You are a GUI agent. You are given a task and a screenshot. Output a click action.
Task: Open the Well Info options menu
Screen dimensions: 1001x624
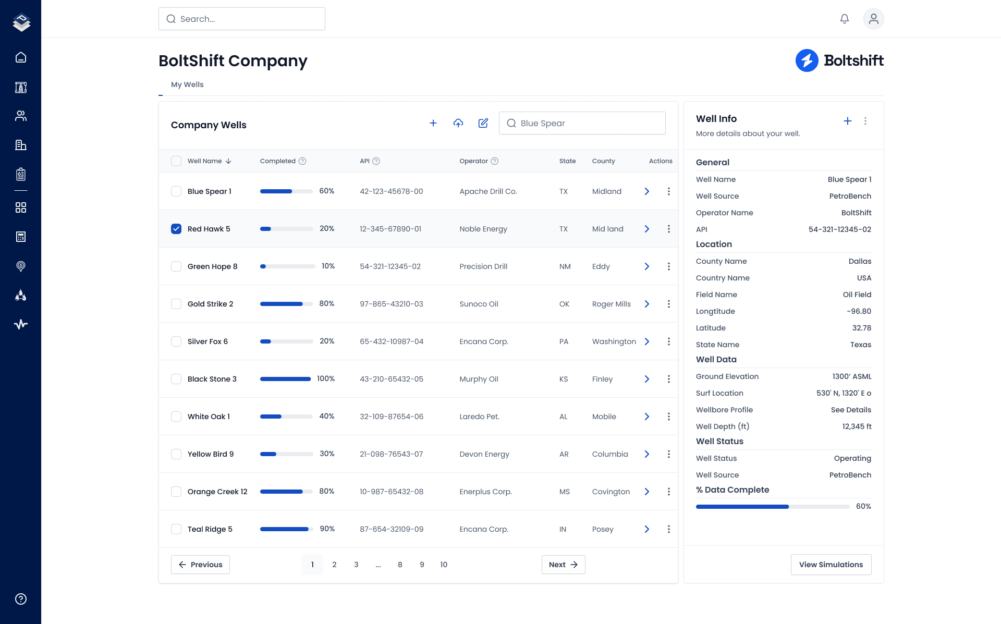point(865,121)
